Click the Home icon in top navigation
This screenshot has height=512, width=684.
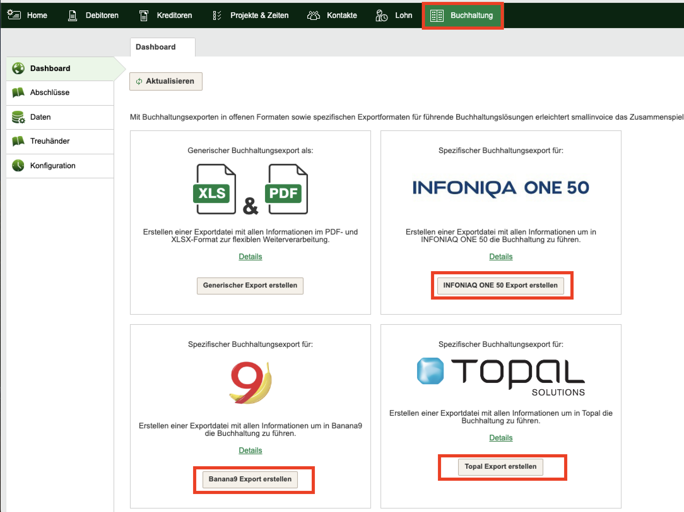(14, 15)
